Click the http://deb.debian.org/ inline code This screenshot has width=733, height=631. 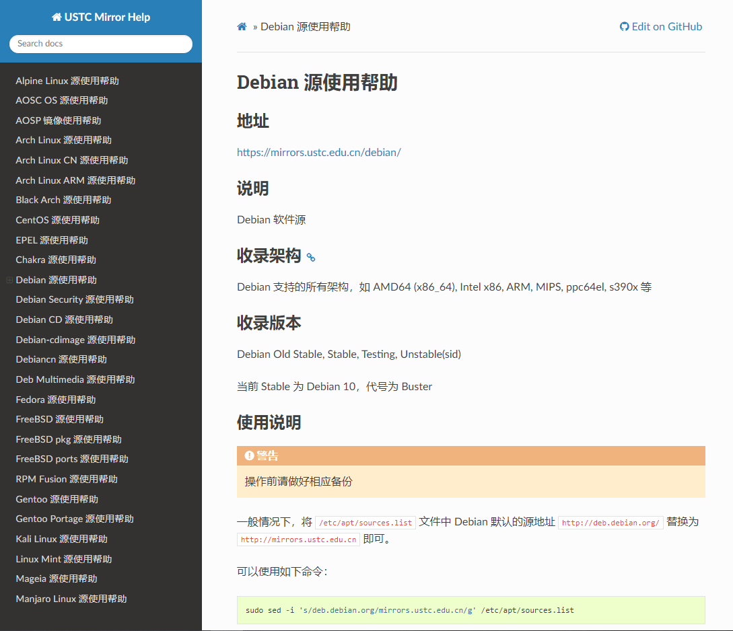click(x=610, y=523)
